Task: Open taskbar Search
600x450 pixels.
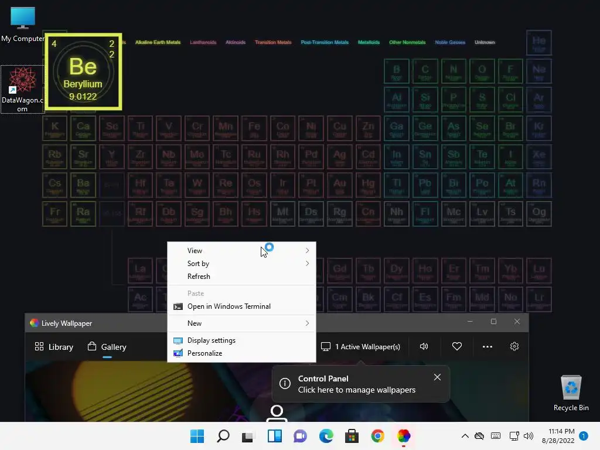Action: point(223,436)
